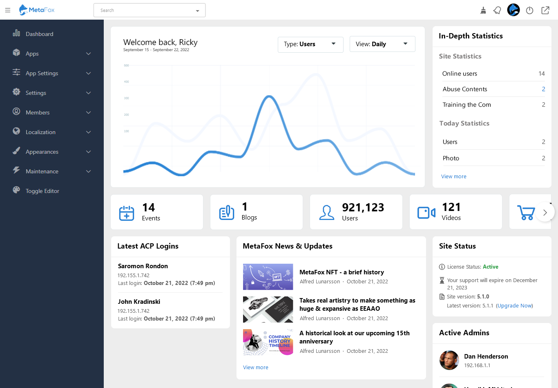Open site via external link icon

545,10
